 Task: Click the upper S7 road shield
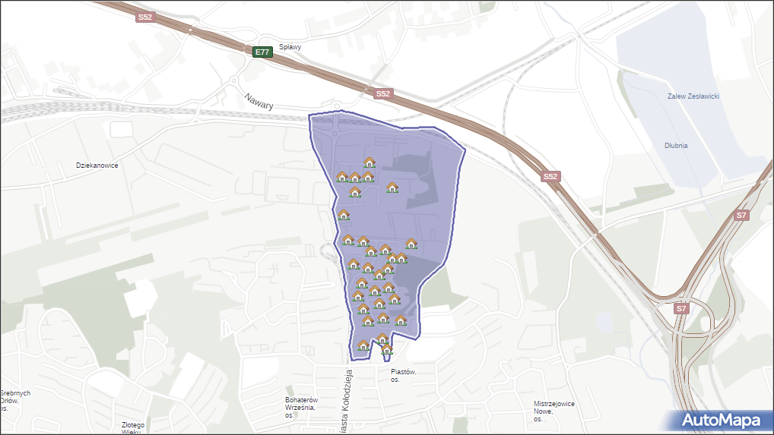click(741, 215)
